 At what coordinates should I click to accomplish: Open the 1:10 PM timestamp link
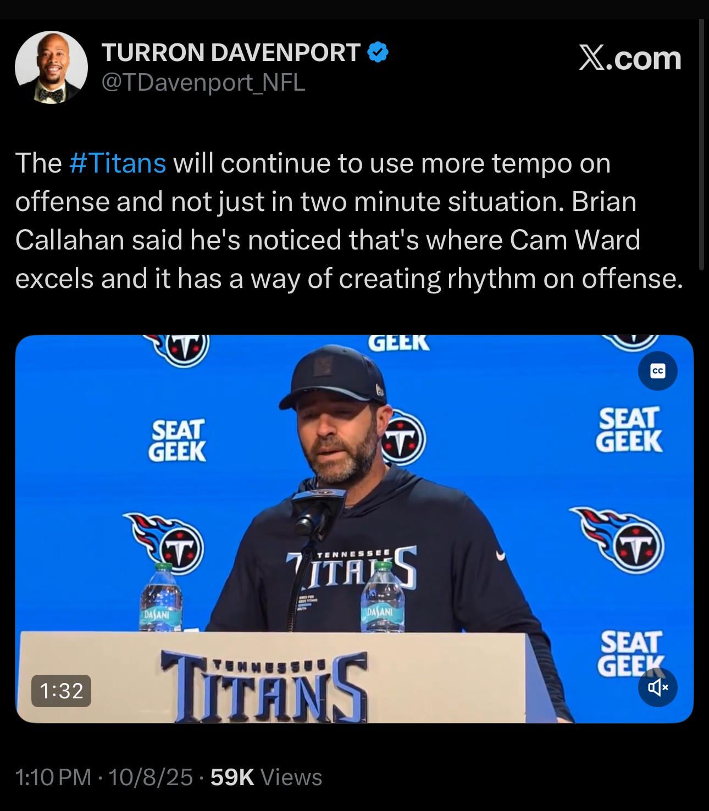53,777
